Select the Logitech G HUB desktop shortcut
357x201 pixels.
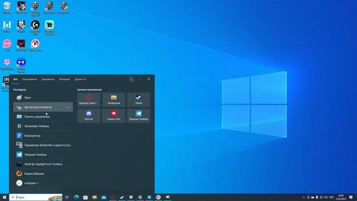click(35, 27)
